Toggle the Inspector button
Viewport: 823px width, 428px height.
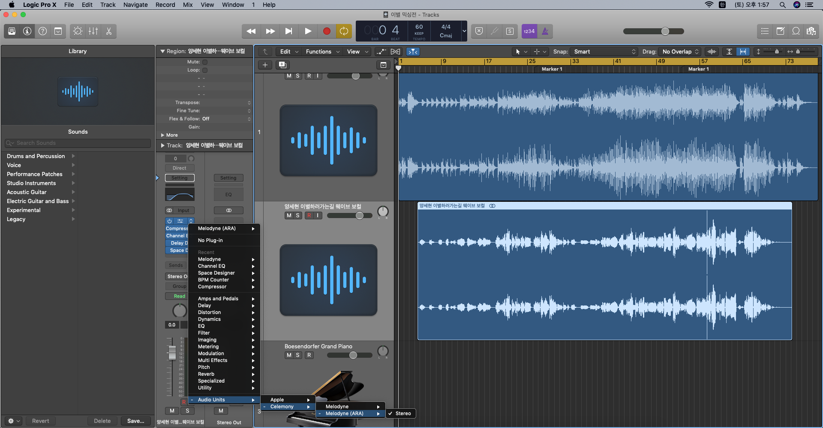[27, 31]
